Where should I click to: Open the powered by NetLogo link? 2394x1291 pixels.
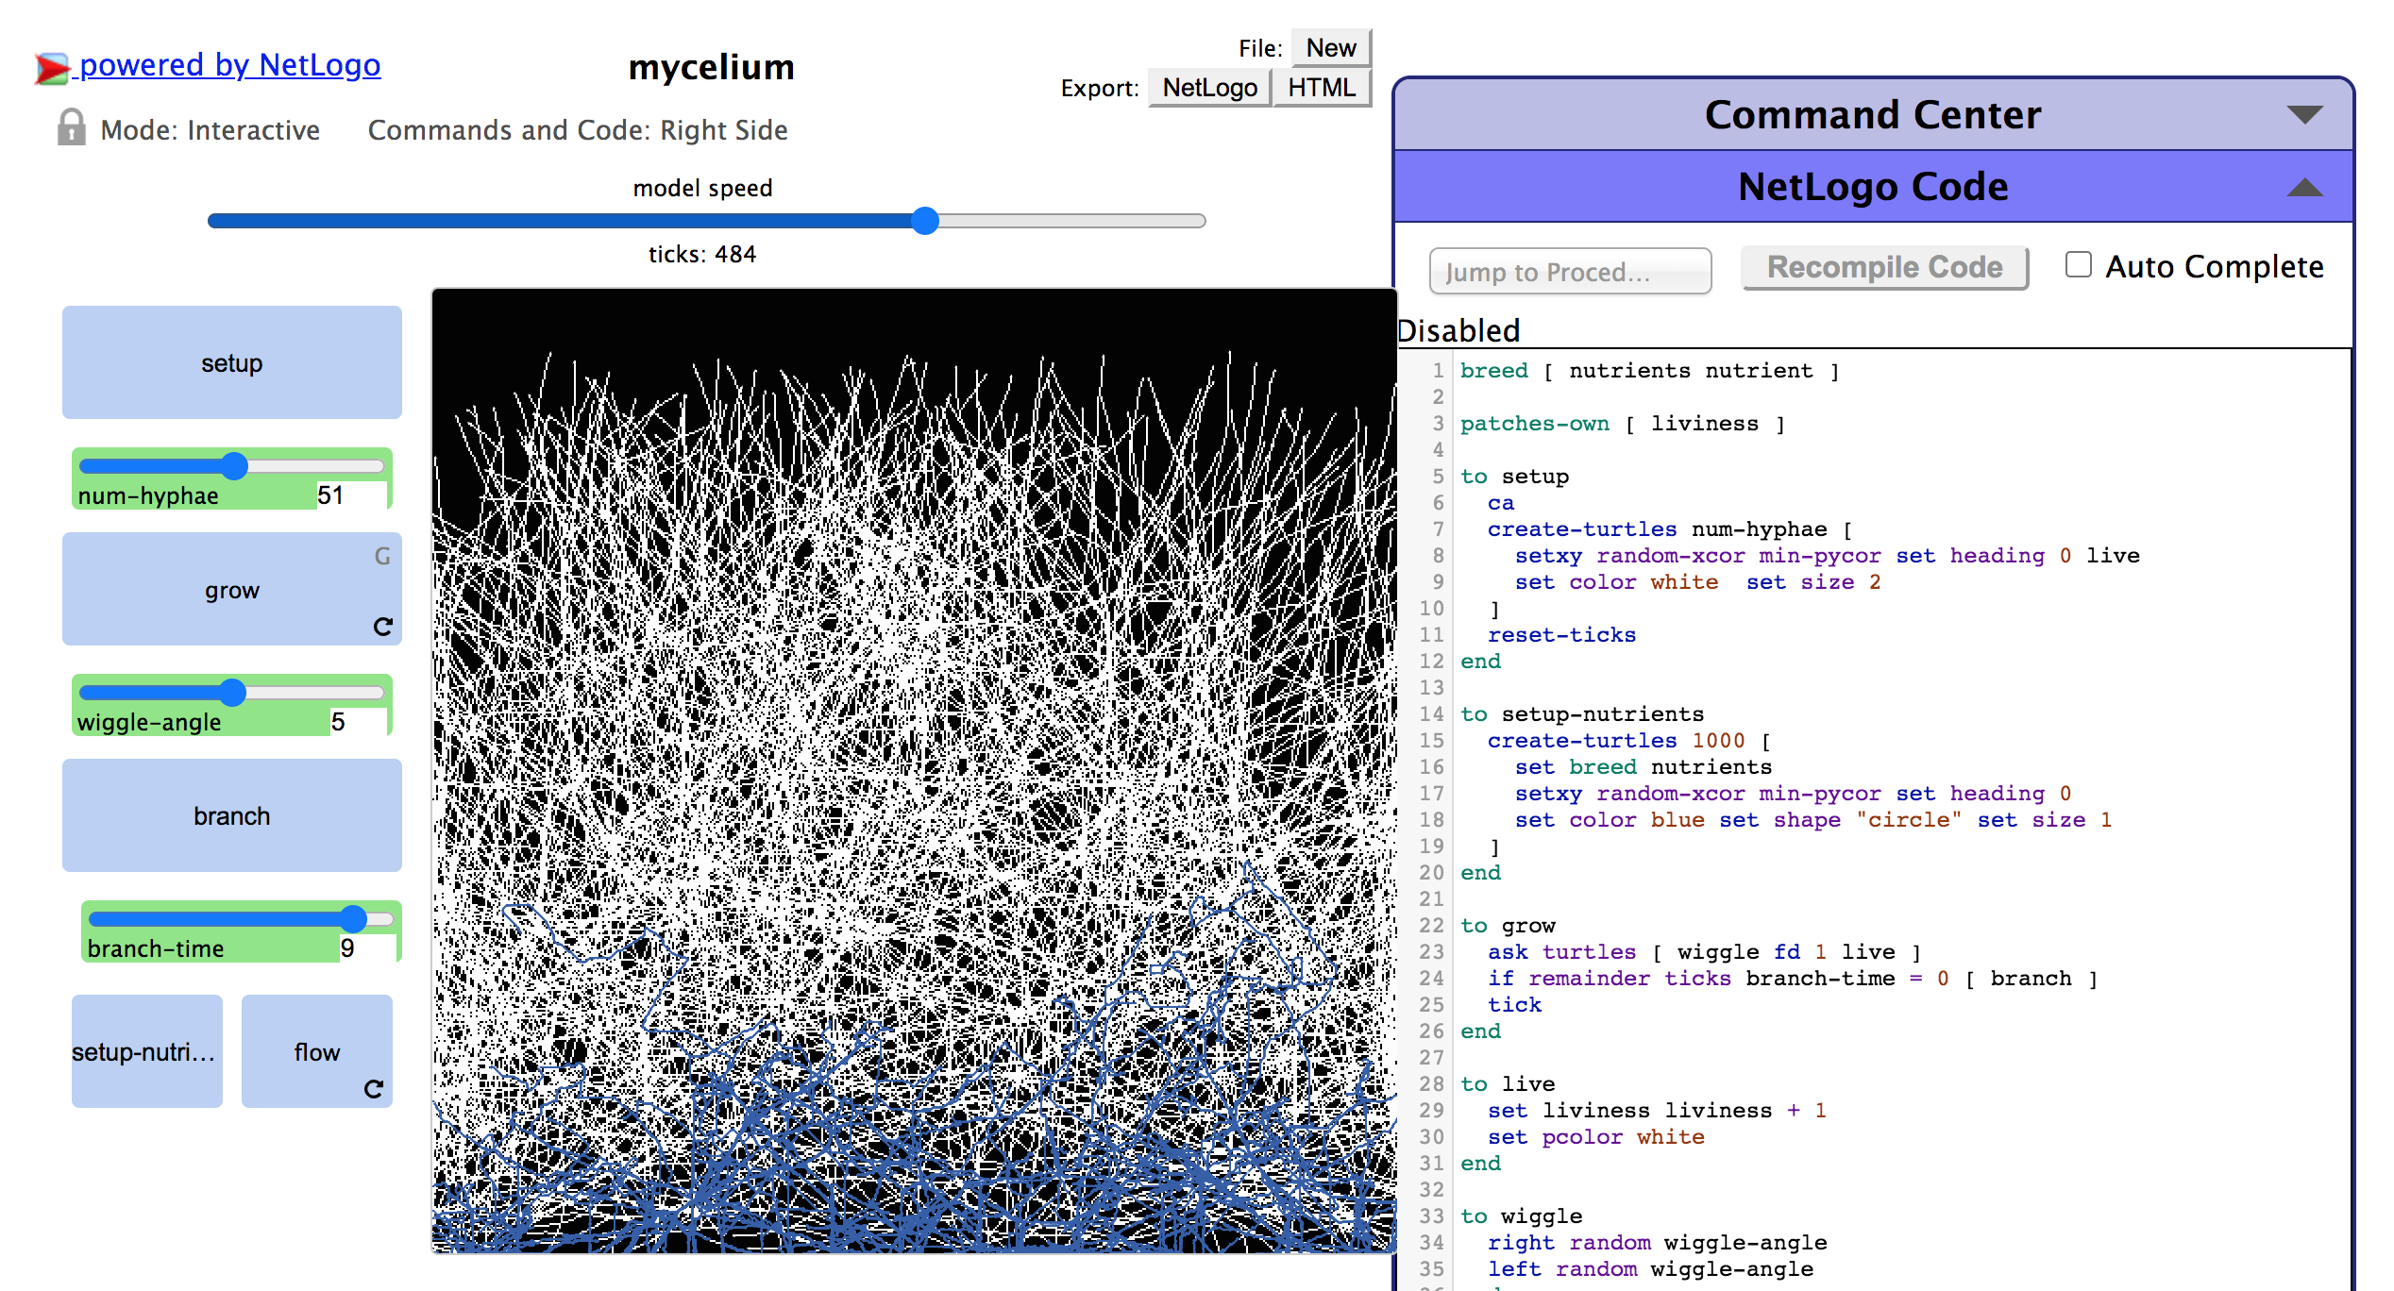click(x=229, y=65)
